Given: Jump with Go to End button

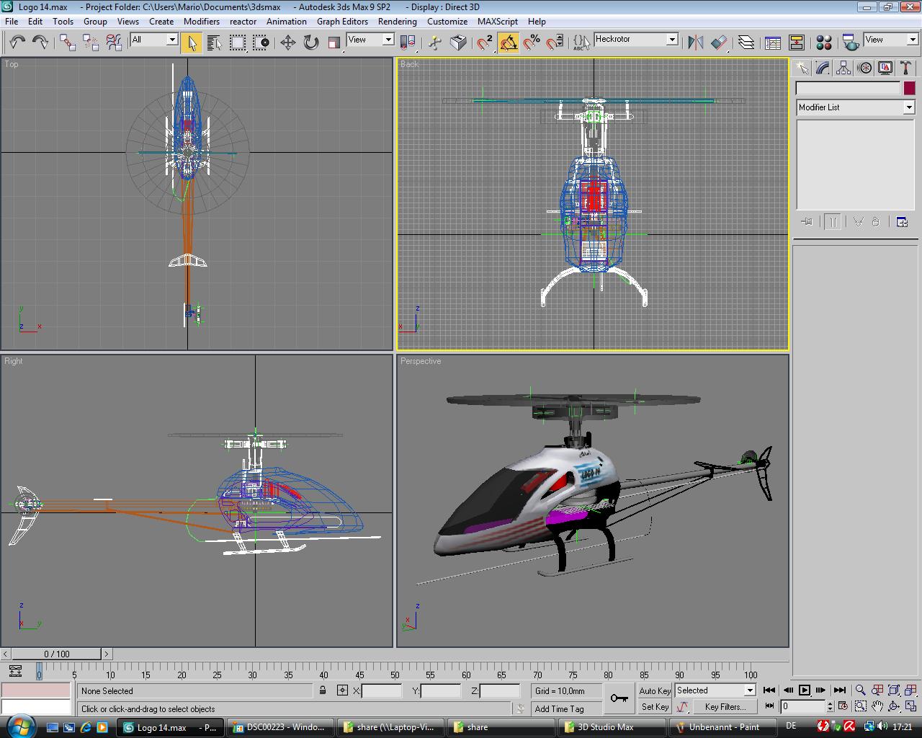Looking at the screenshot, I should [840, 690].
